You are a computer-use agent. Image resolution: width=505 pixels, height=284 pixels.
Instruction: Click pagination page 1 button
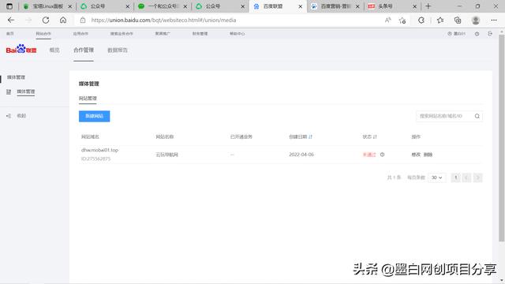[455, 177]
